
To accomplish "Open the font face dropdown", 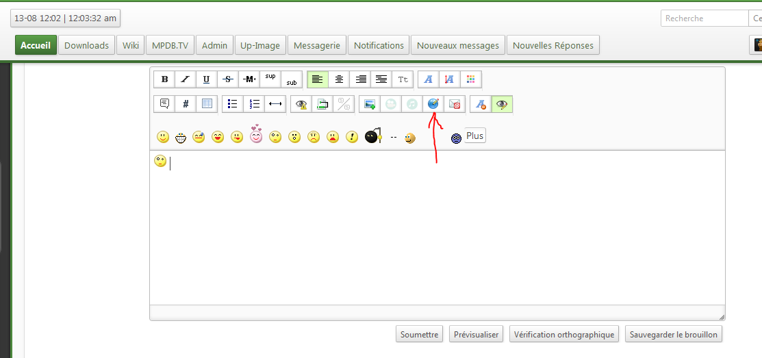I will 429,79.
